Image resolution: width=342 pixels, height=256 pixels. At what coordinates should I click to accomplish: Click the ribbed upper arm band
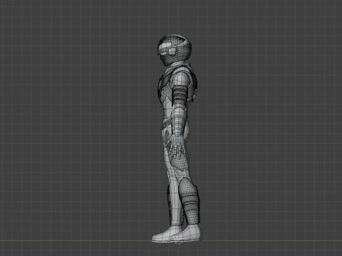(x=180, y=95)
